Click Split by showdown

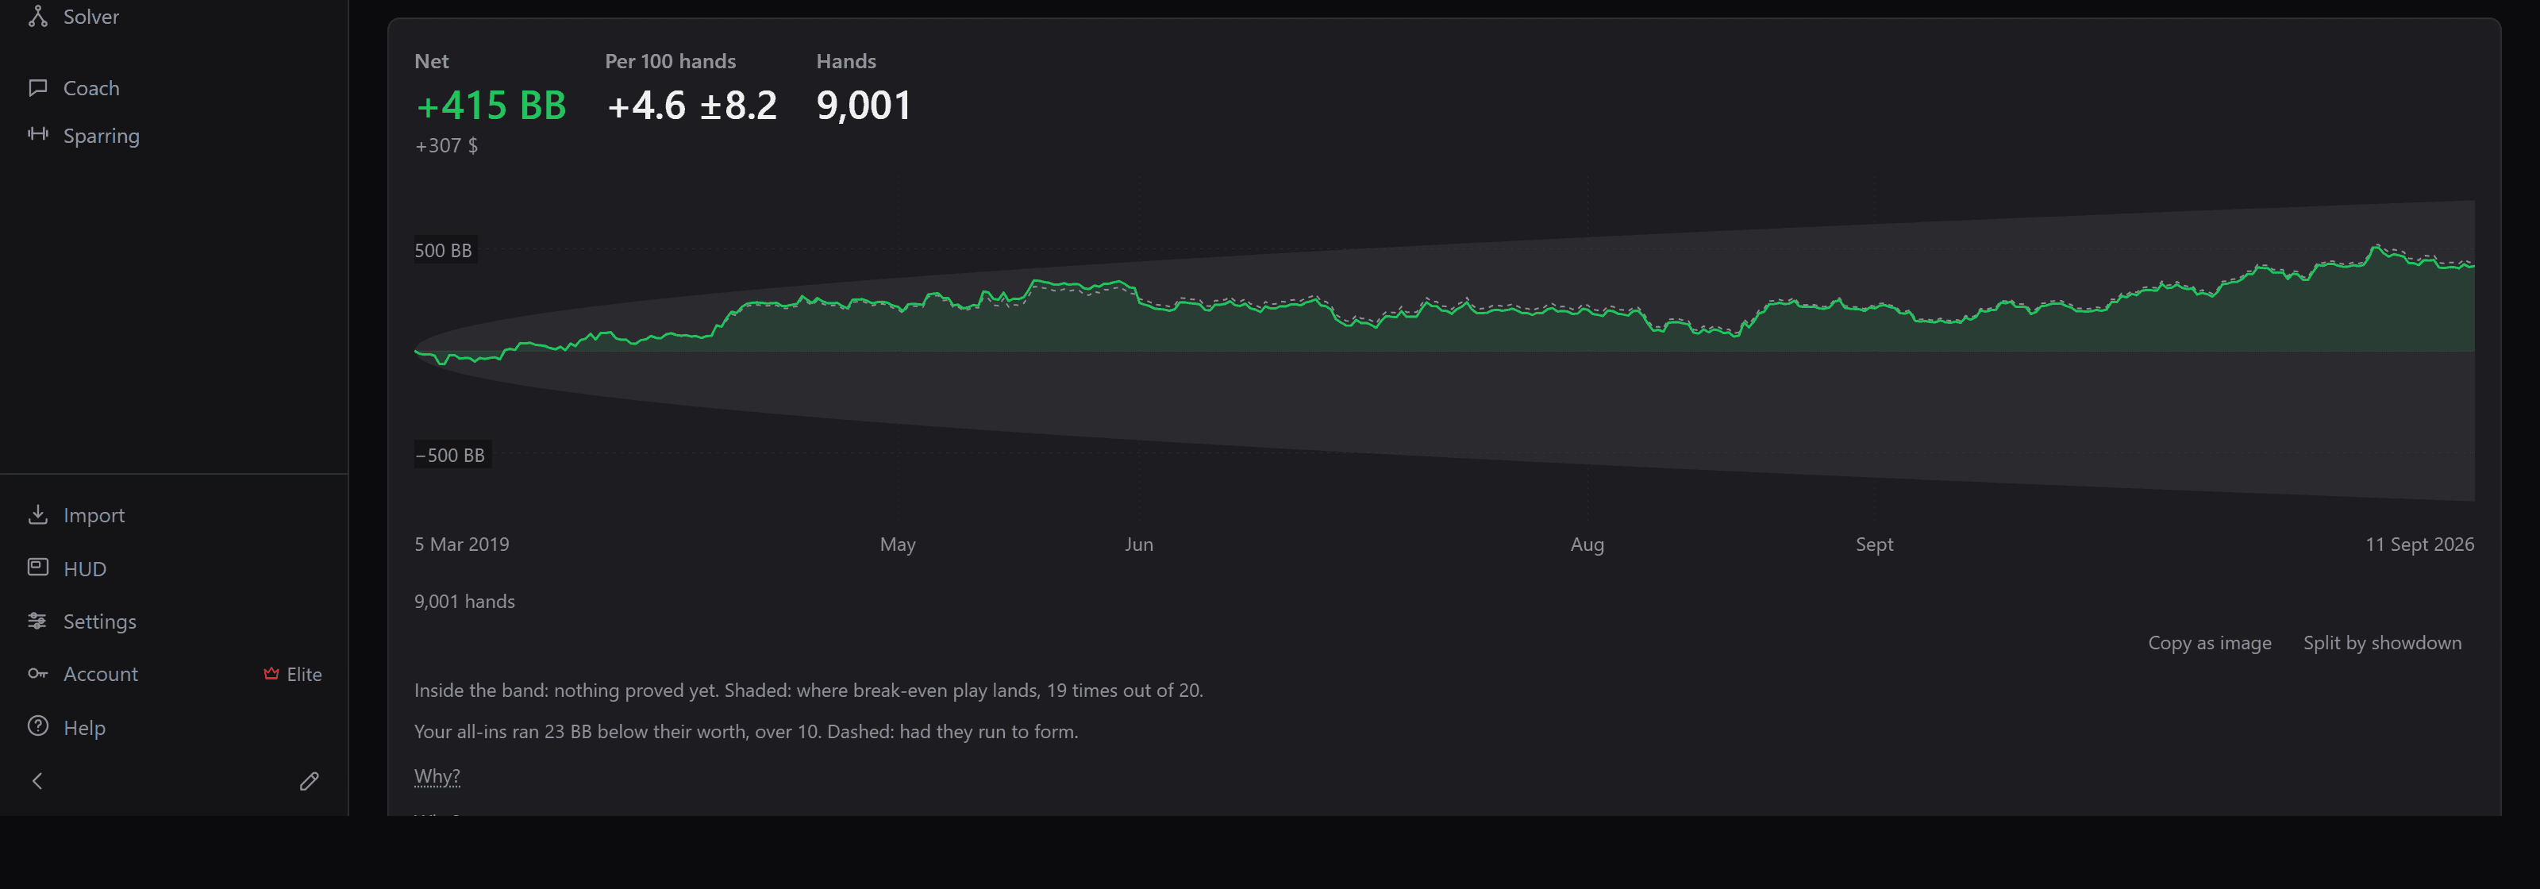2382,643
